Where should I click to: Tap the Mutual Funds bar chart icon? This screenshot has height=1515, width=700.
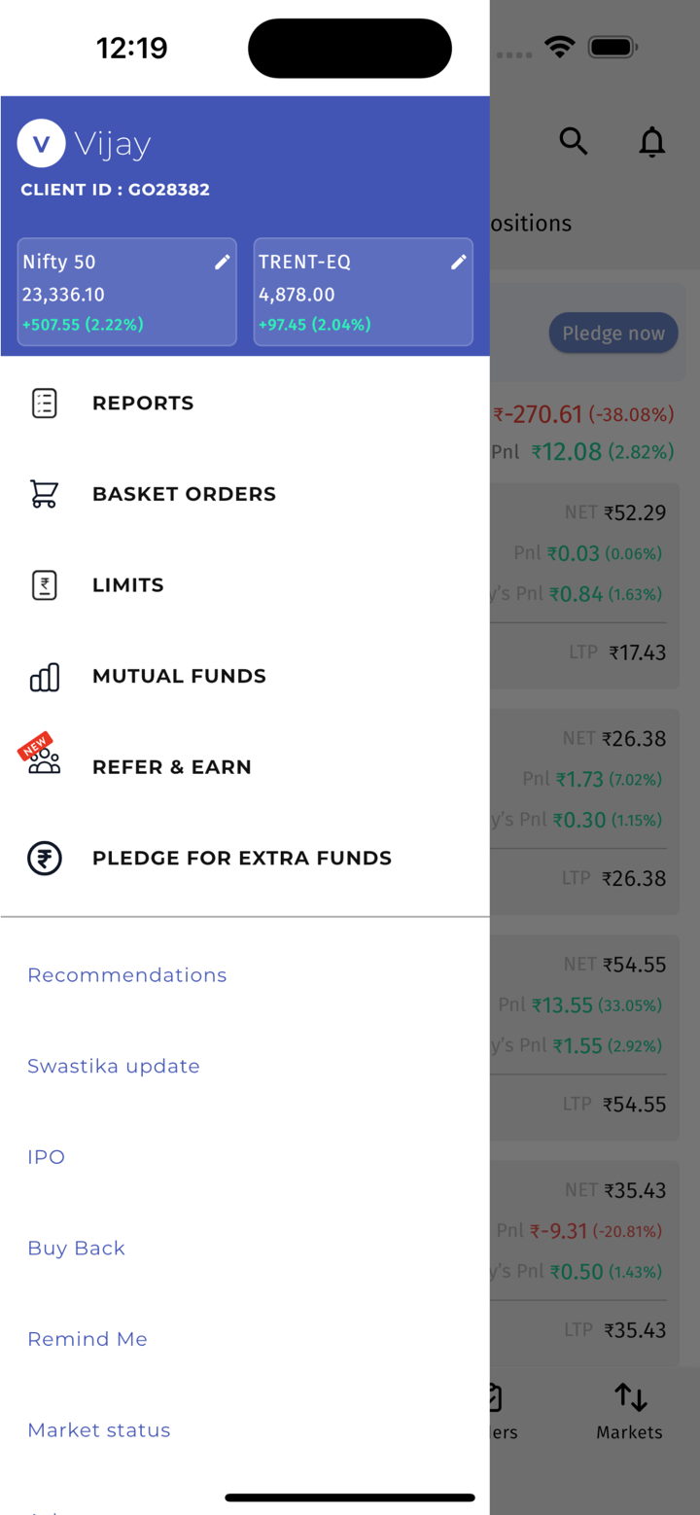coord(44,677)
